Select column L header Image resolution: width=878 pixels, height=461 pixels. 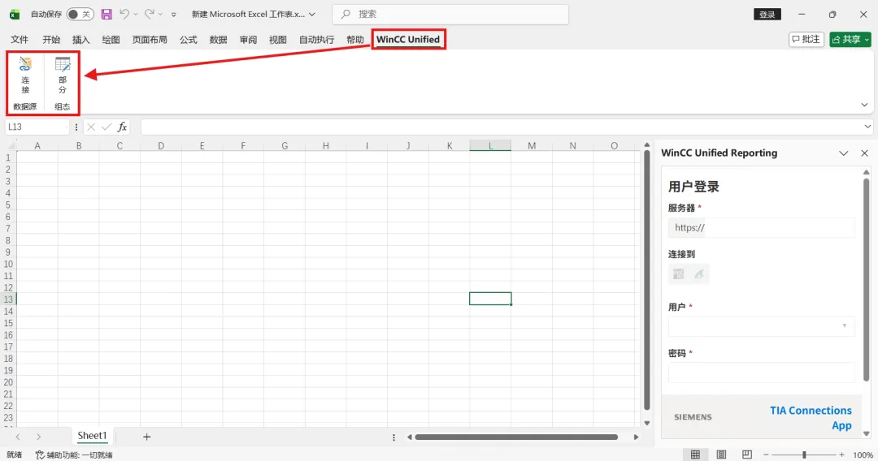tap(490, 146)
